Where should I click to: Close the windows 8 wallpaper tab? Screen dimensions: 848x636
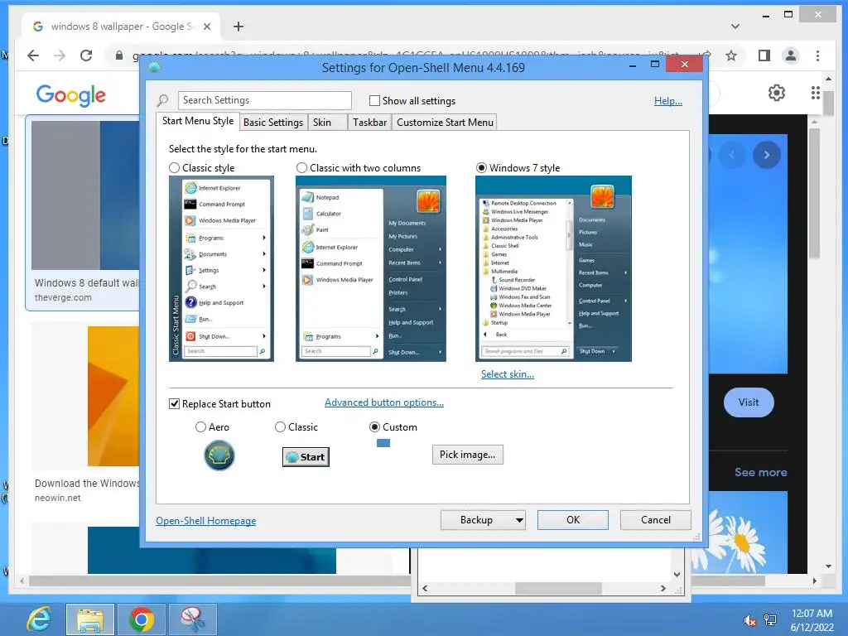pyautogui.click(x=206, y=26)
